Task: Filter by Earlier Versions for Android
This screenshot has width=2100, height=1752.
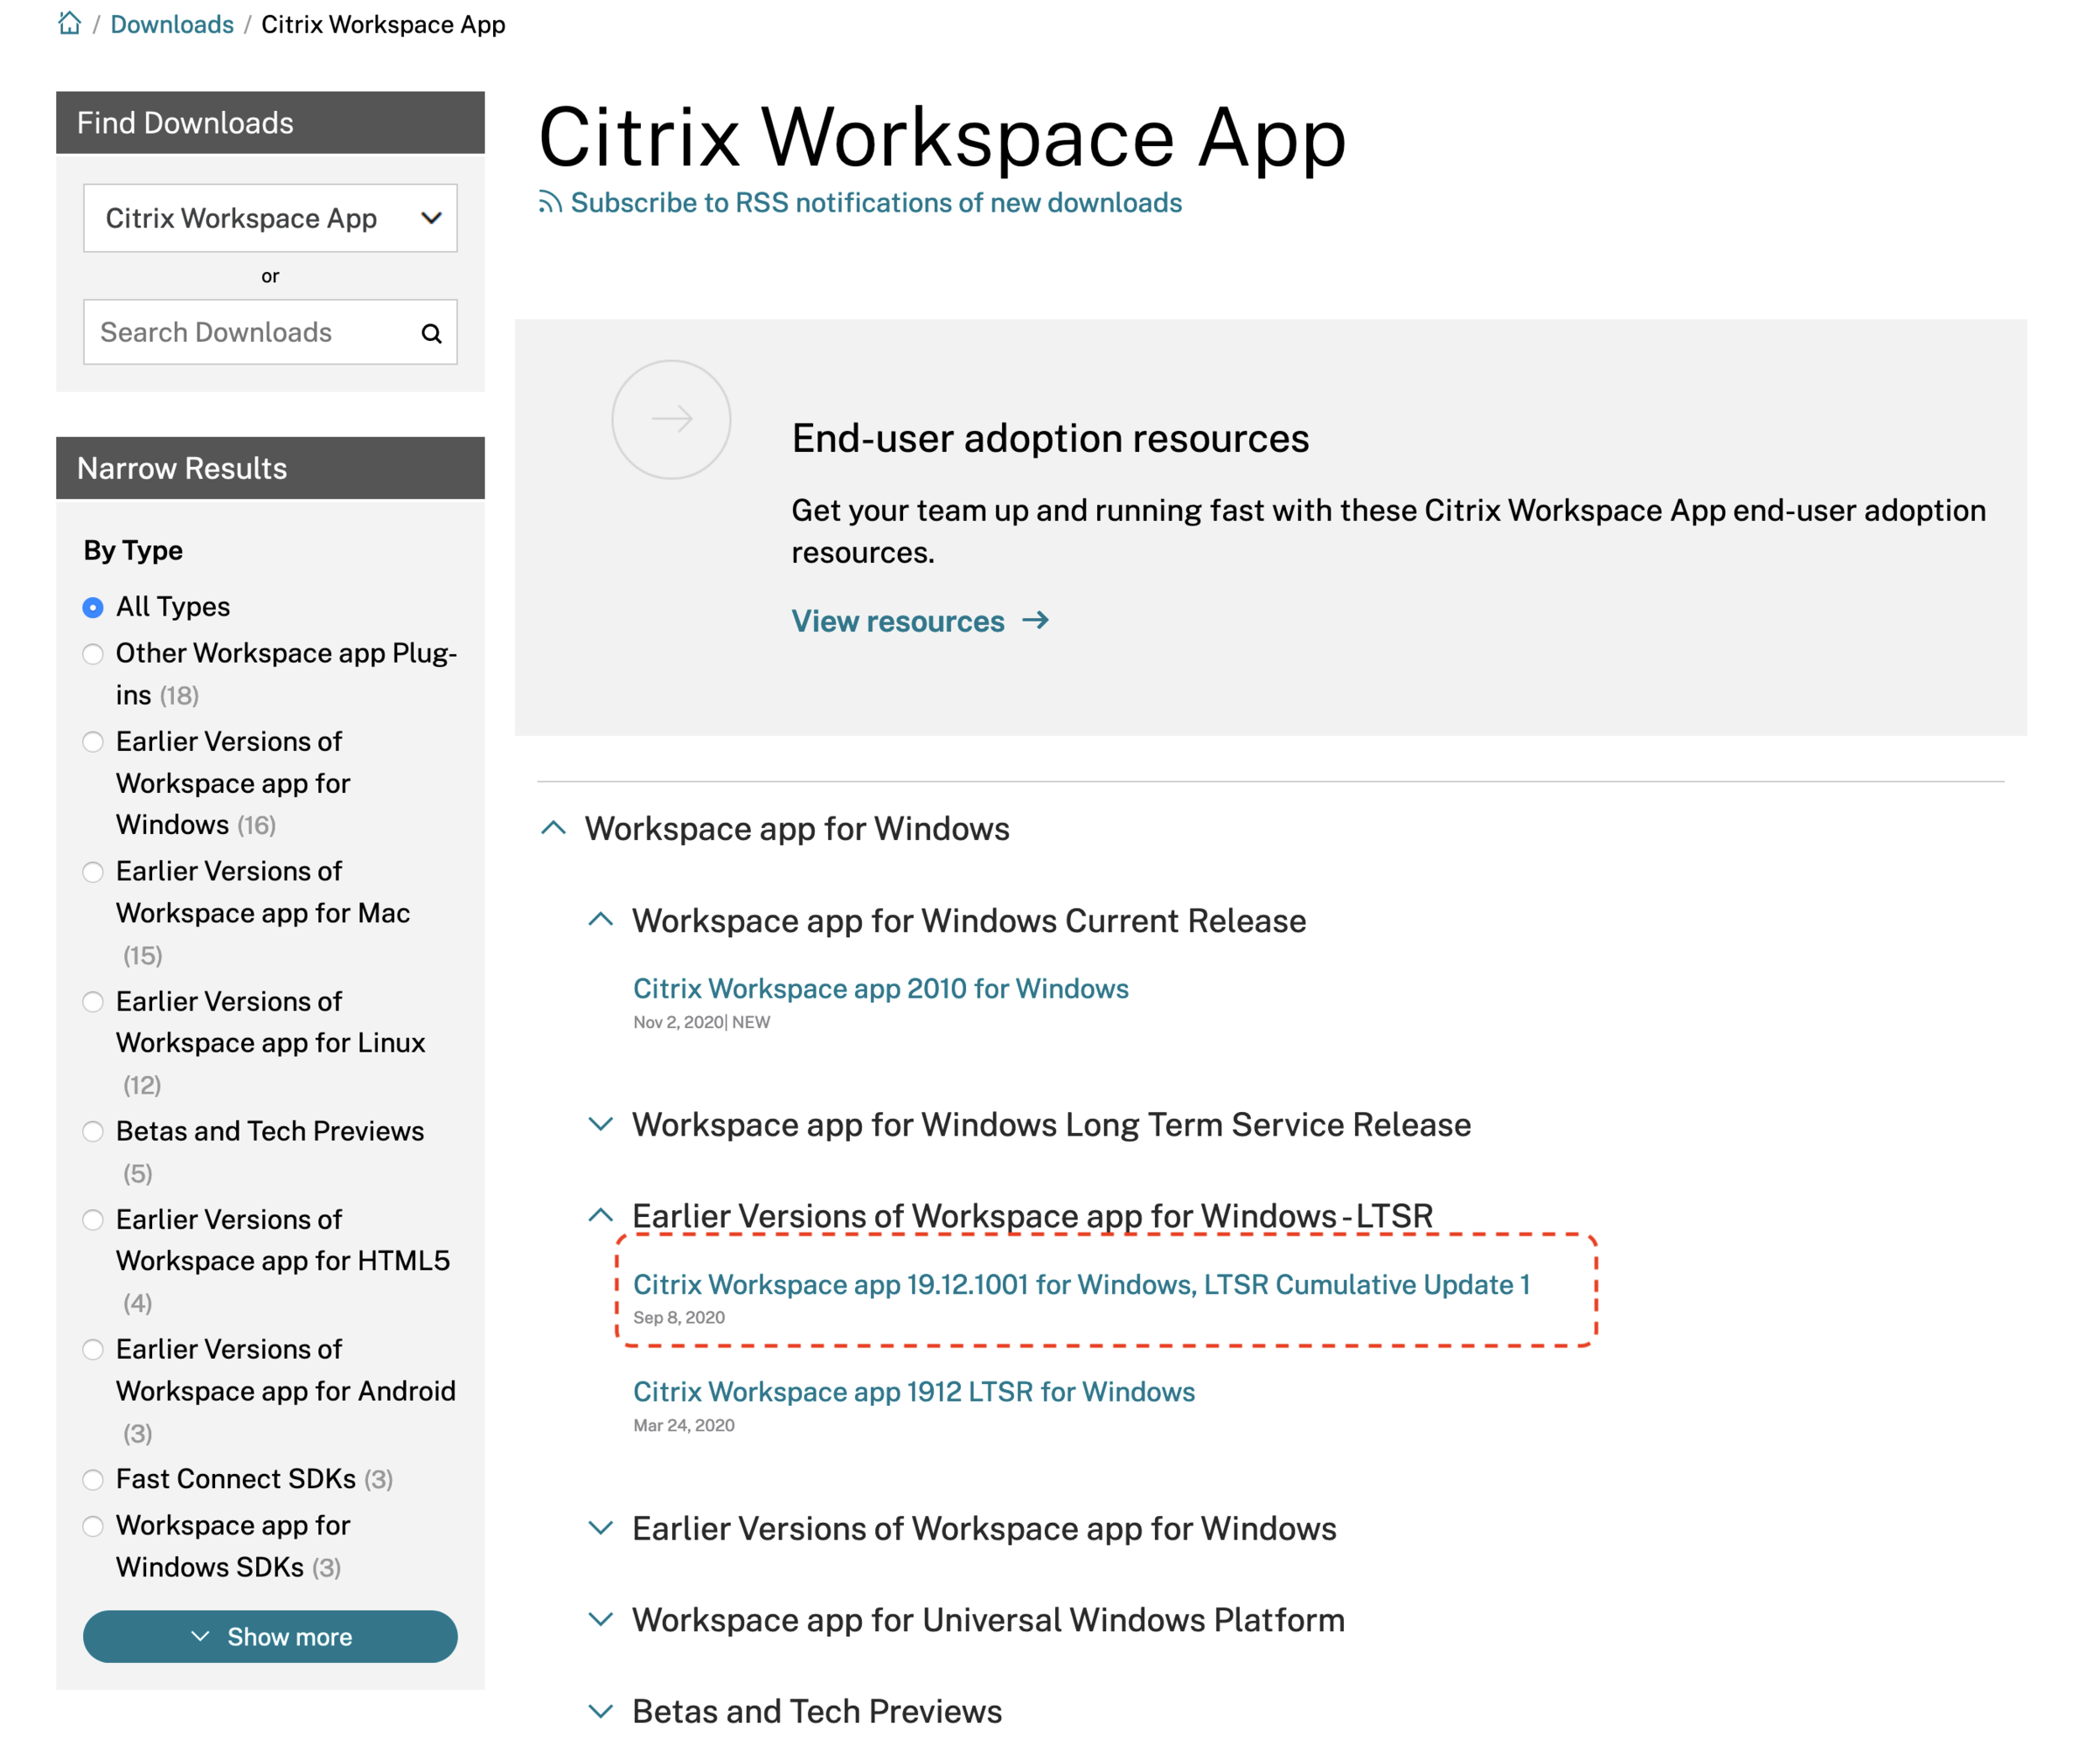Action: coord(93,1350)
